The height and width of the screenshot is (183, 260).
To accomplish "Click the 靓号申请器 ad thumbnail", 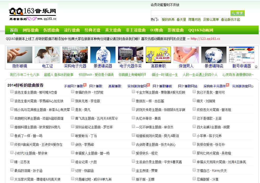I will point(242,55).
